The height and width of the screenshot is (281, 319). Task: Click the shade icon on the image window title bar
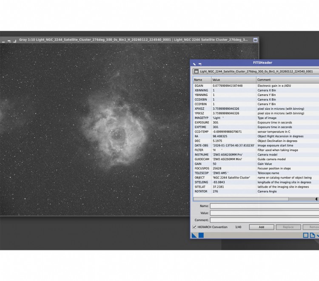click(x=9, y=41)
